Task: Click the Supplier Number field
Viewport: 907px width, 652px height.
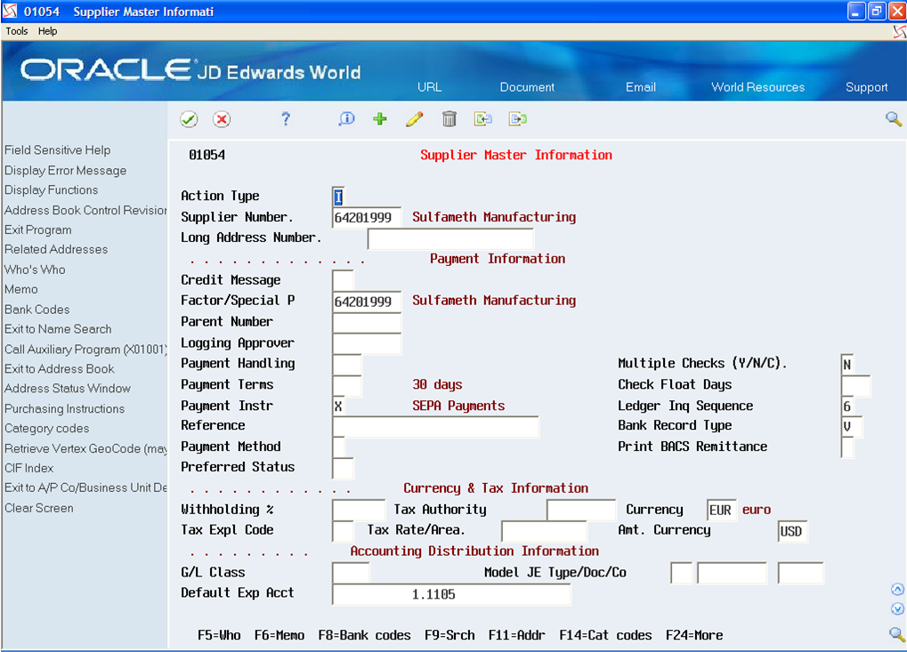Action: [x=367, y=218]
